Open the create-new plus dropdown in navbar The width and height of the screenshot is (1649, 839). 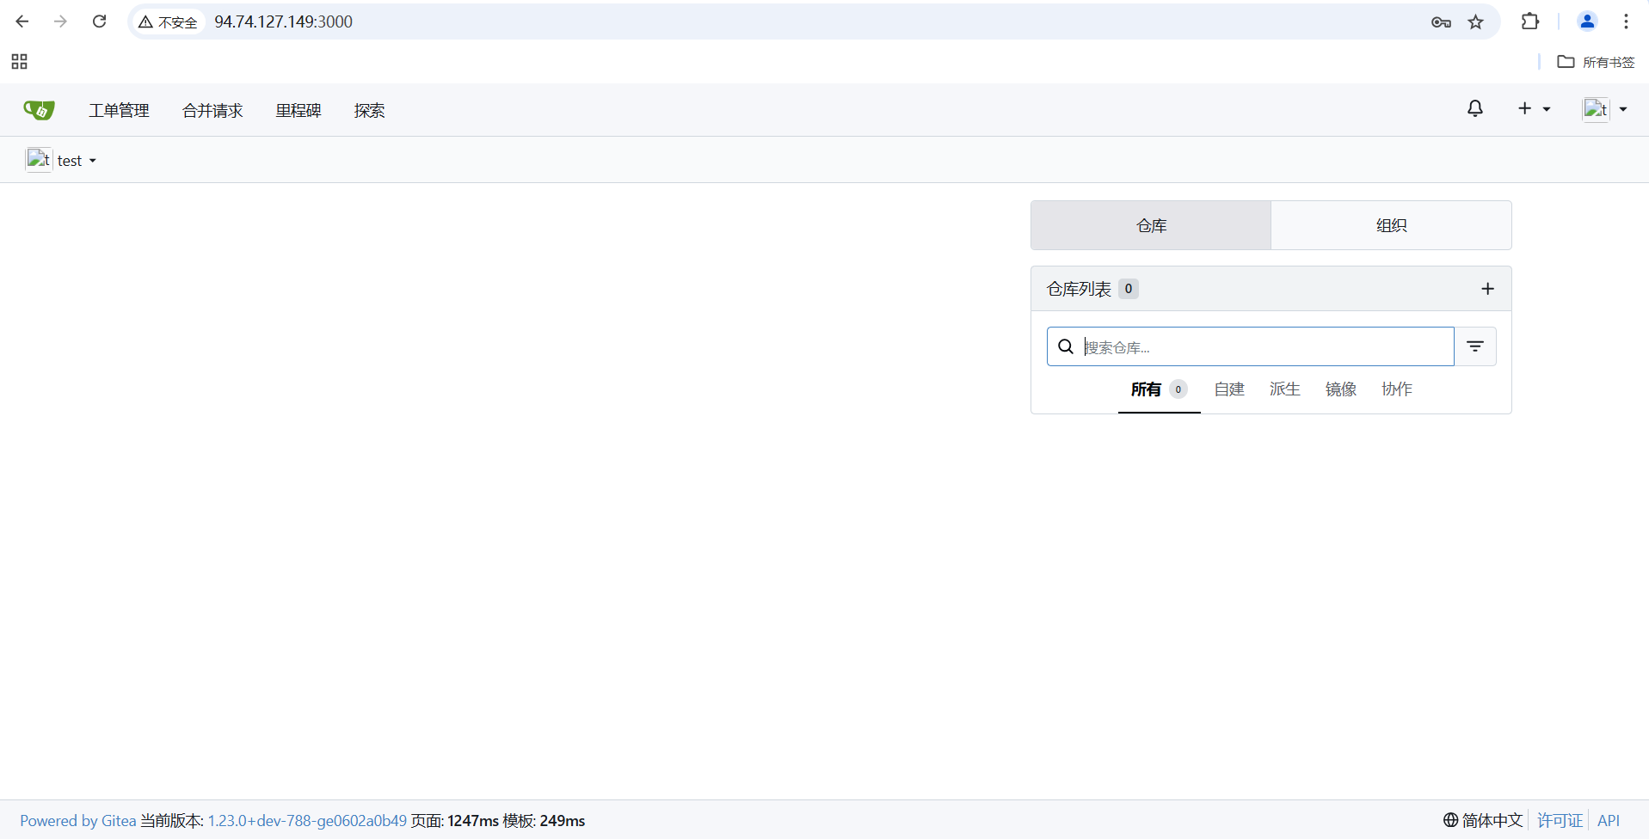(1534, 108)
